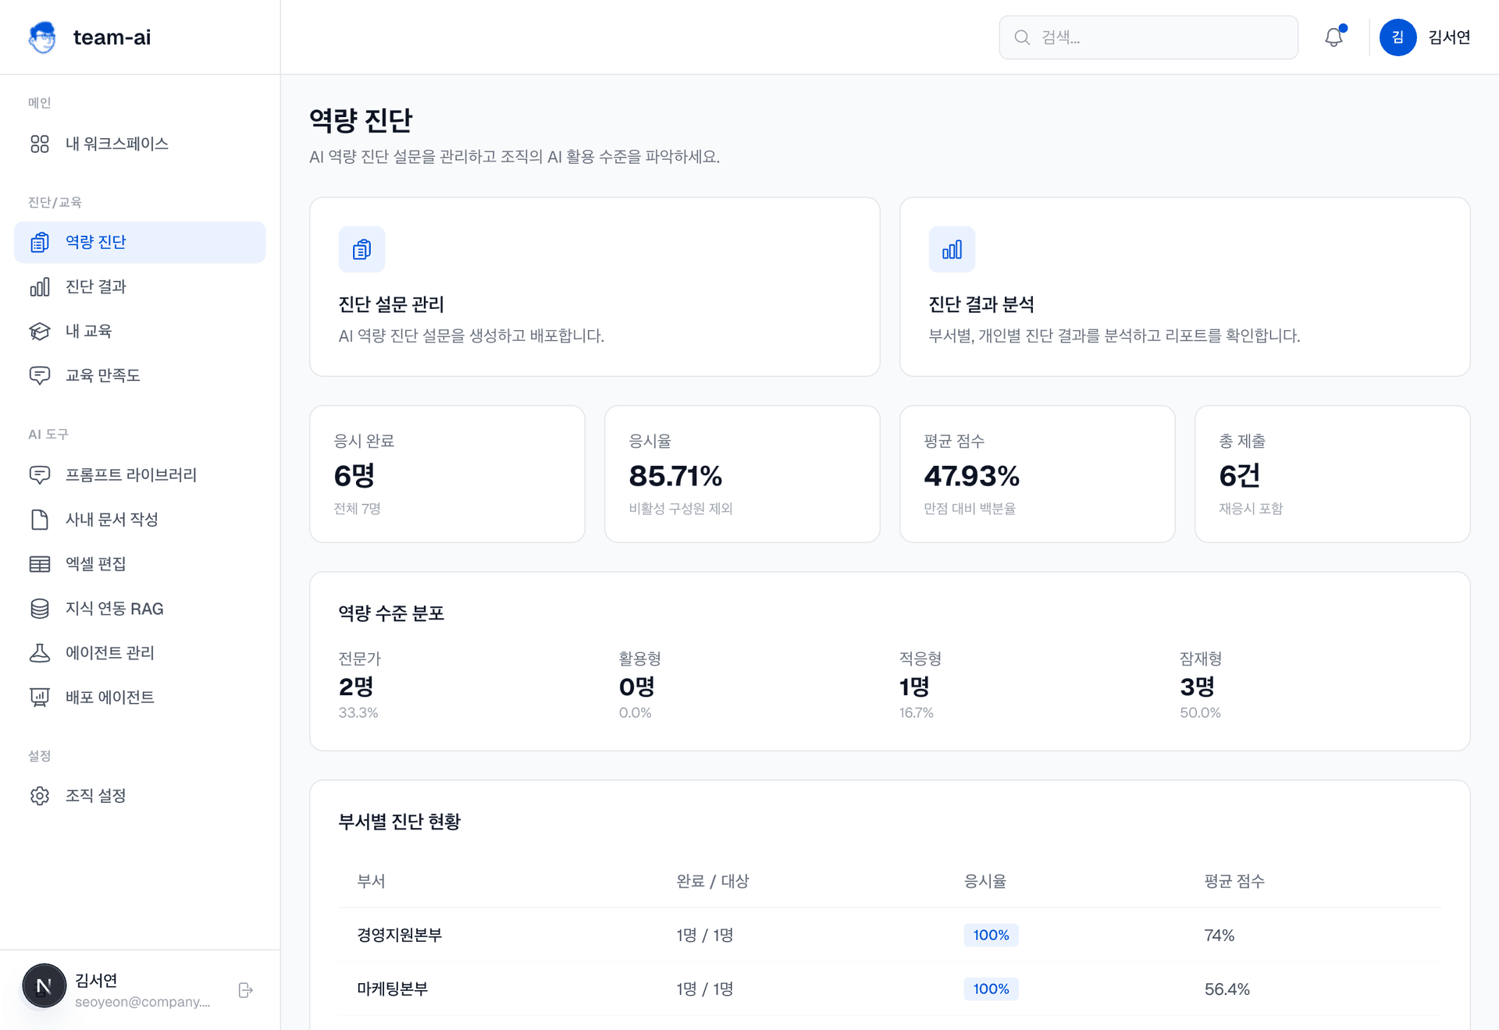Click 응시율 85.71% stat value

pyautogui.click(x=675, y=475)
